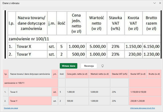Select the l.p. header cell in the data grid

point(6,74)
